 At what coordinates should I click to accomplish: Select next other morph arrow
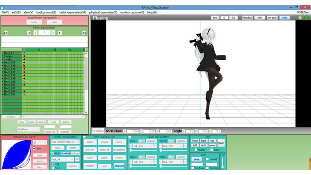(185, 162)
